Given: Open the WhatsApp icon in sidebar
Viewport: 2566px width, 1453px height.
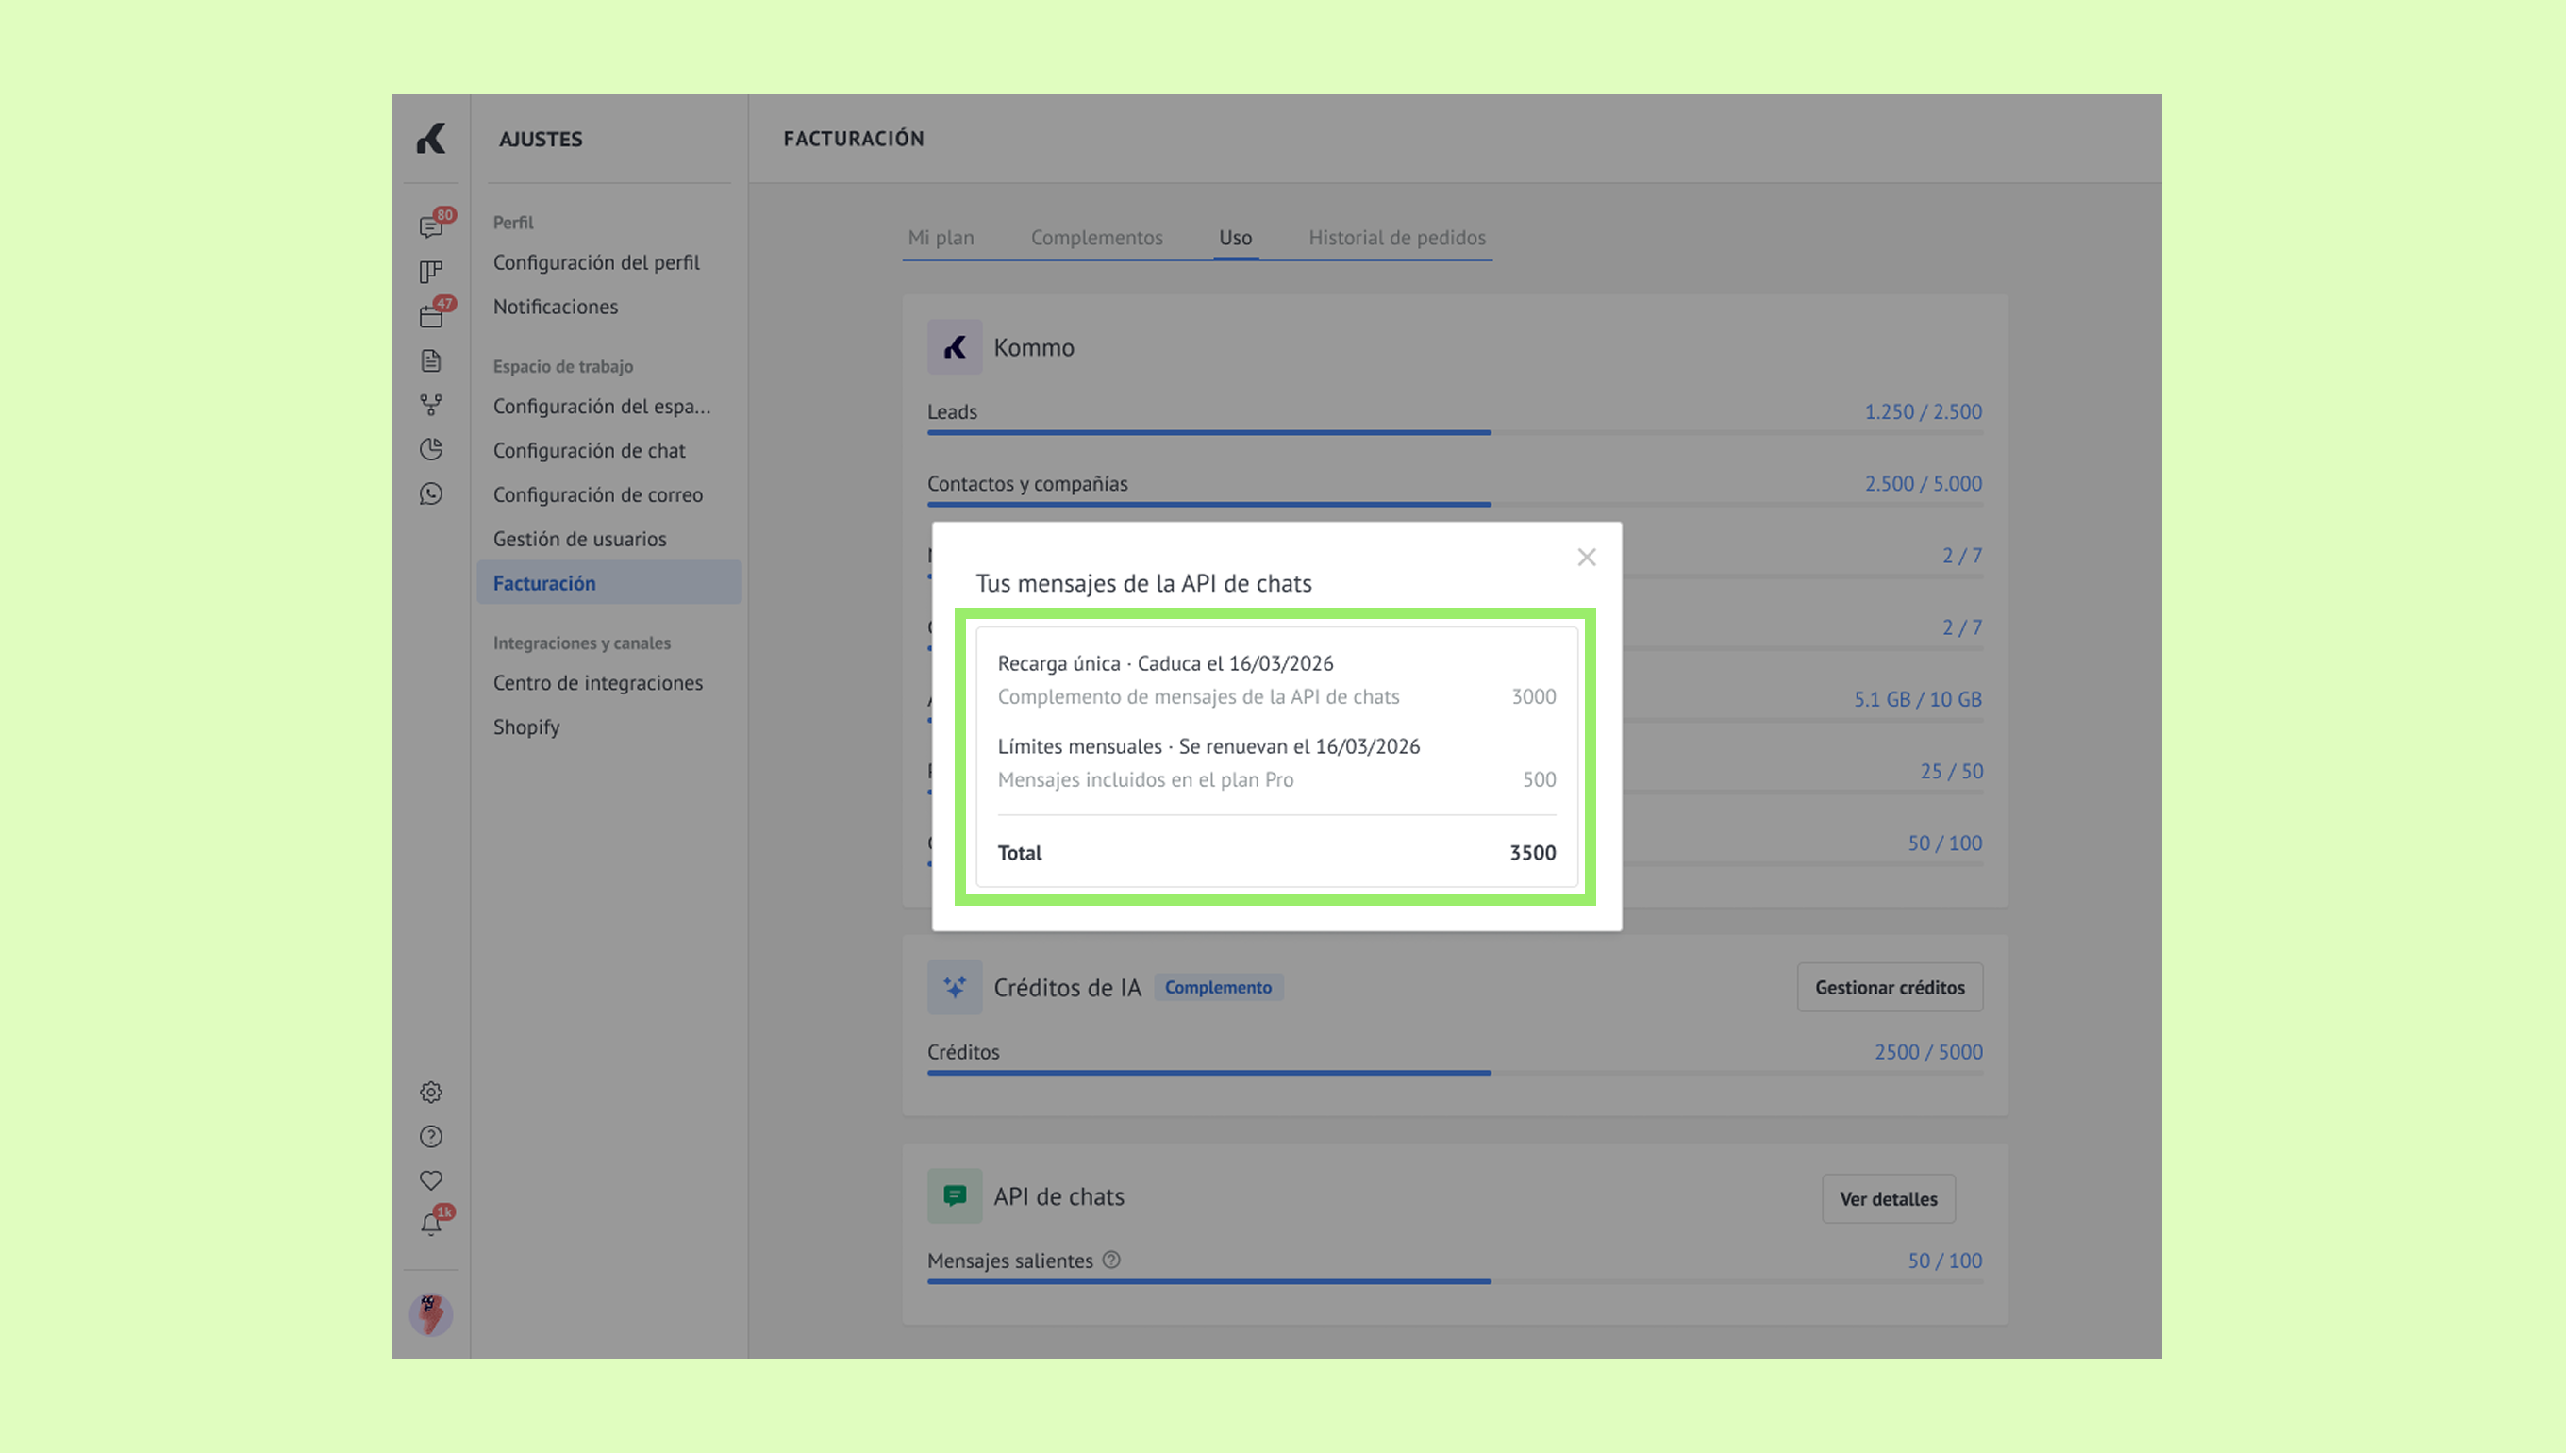Looking at the screenshot, I should (431, 494).
